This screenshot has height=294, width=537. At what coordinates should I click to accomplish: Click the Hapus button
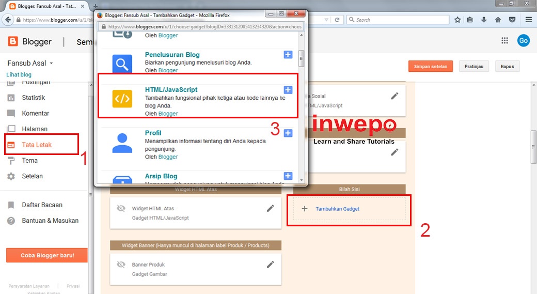click(x=507, y=67)
